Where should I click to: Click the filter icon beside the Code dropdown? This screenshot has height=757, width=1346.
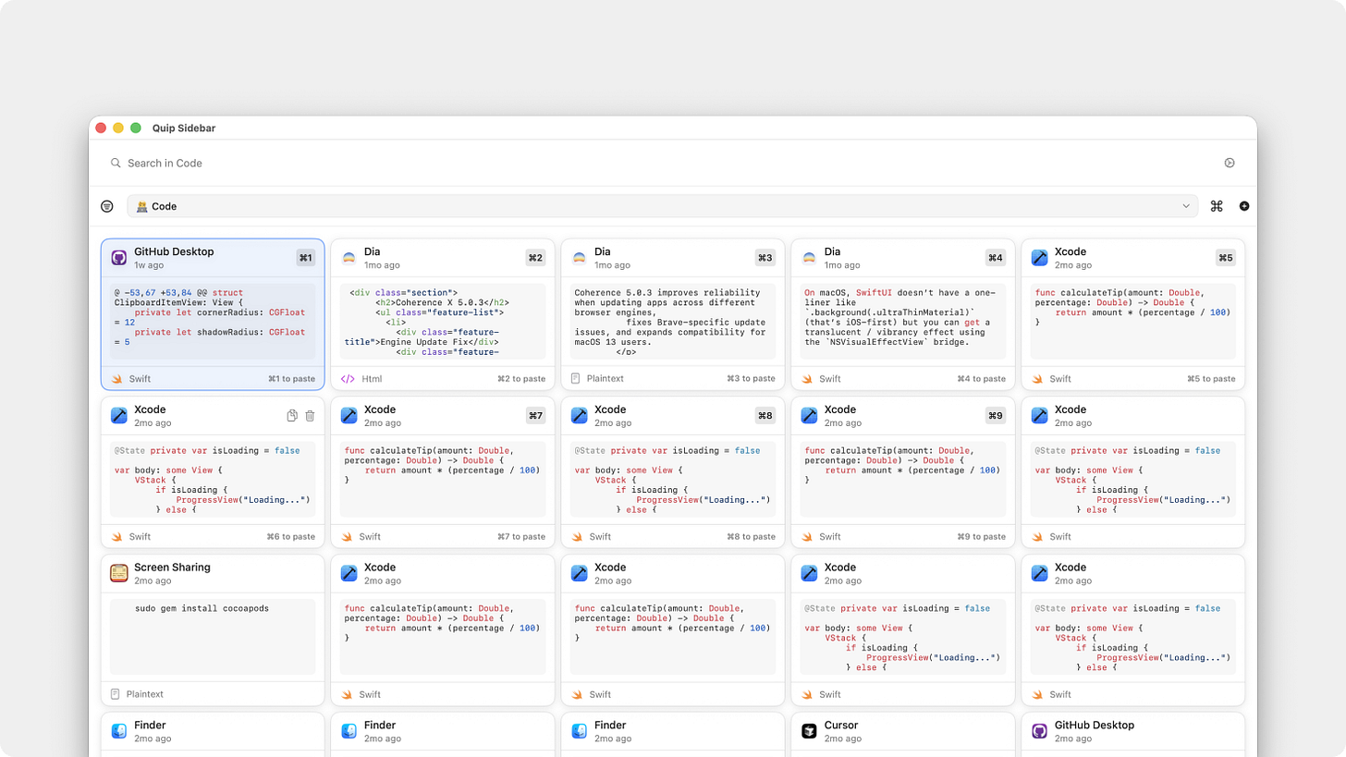pyautogui.click(x=107, y=206)
